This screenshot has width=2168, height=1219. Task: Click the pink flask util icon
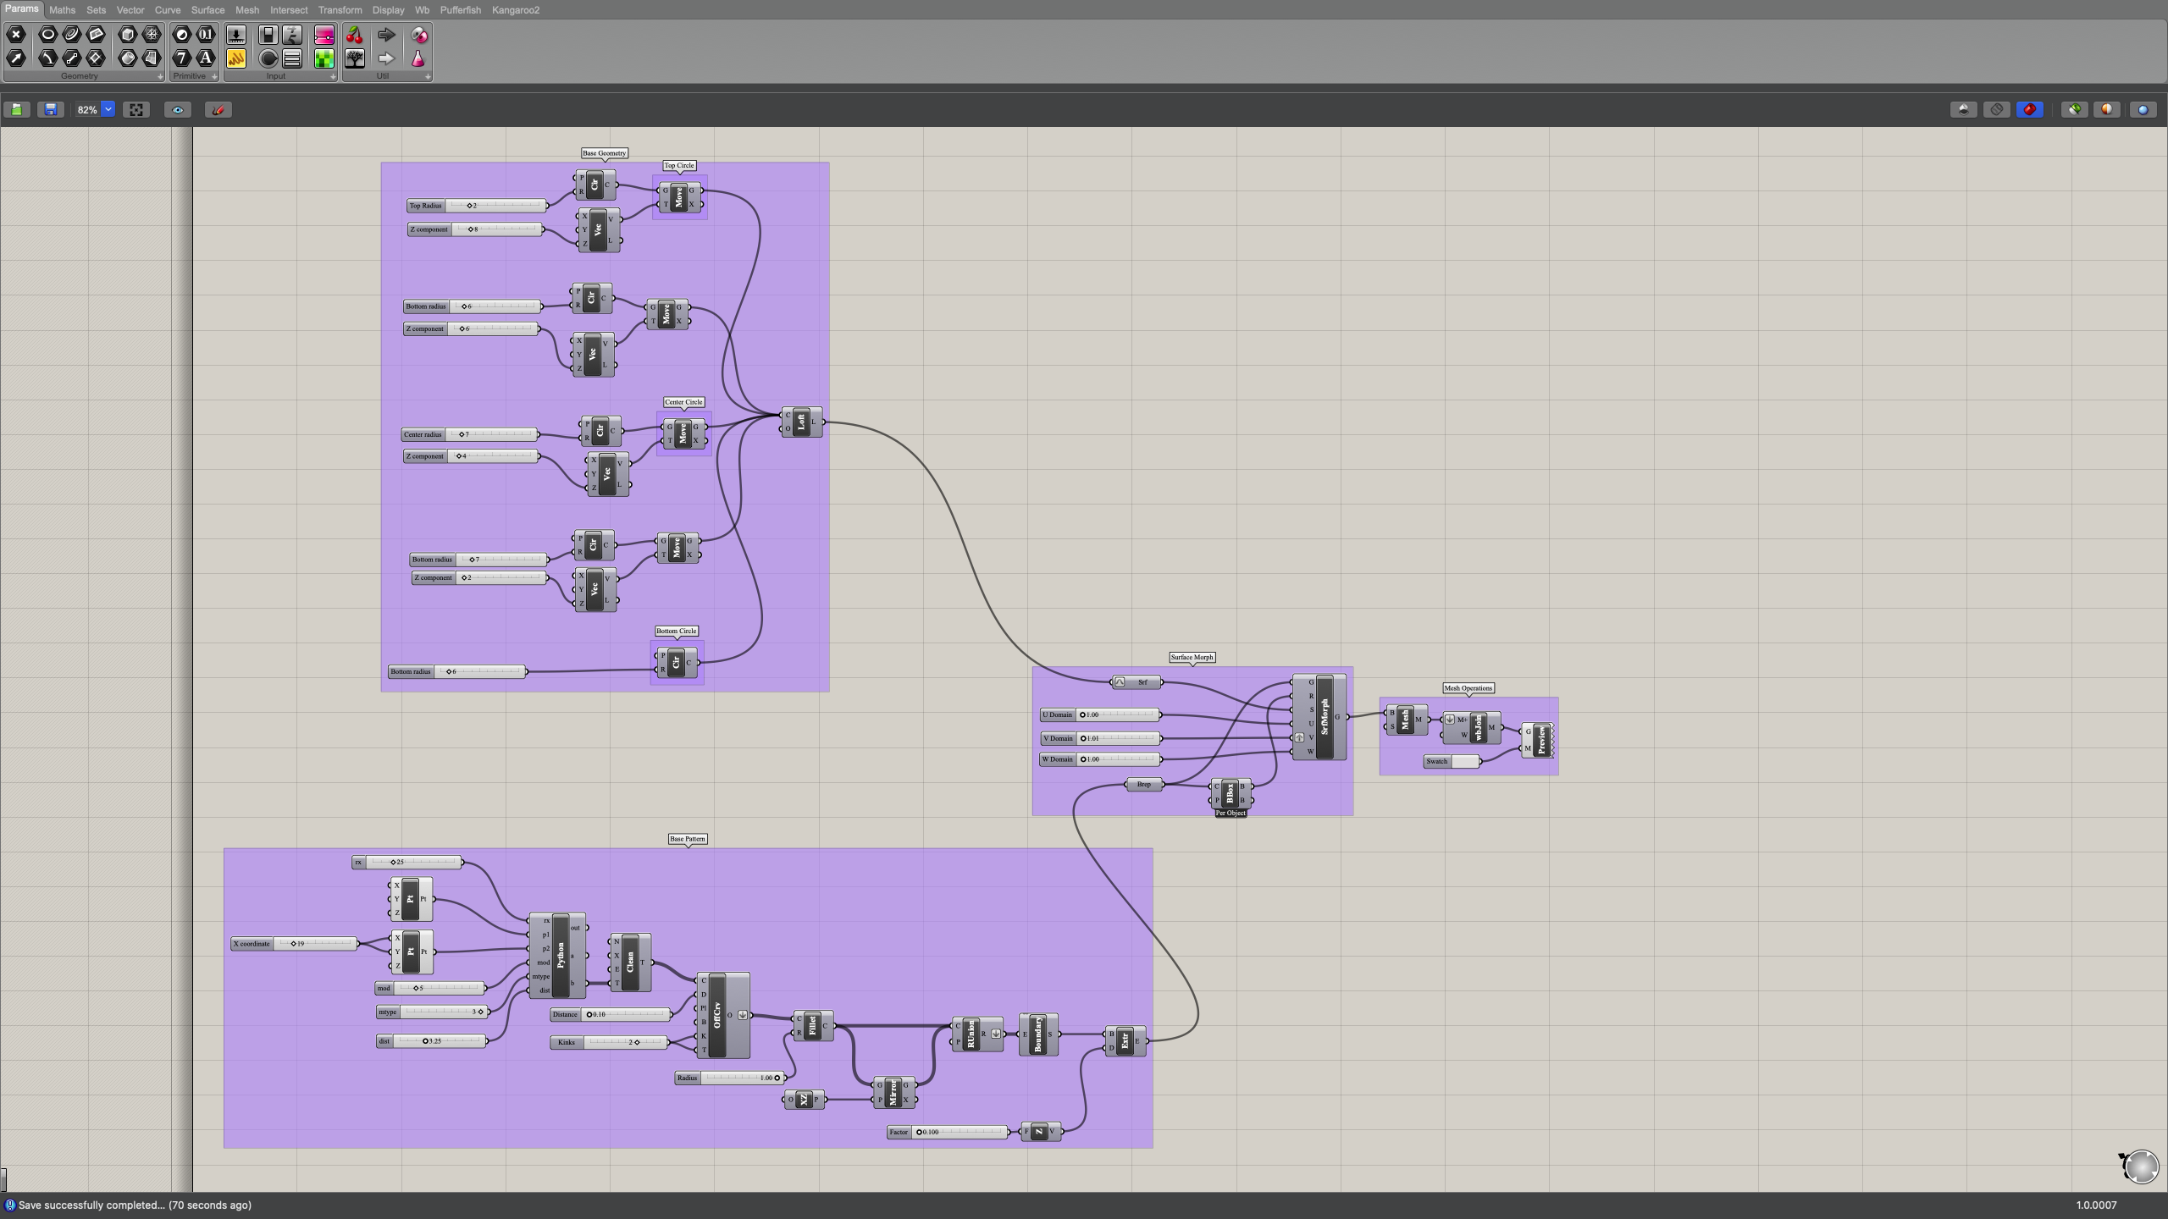(418, 58)
